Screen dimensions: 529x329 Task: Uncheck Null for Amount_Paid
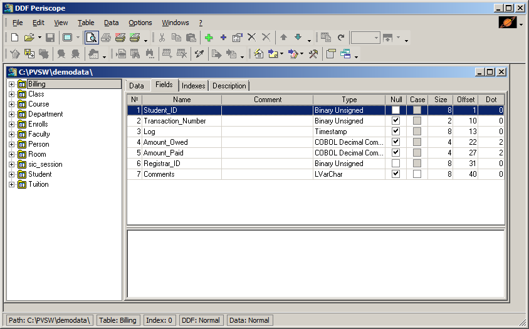tap(395, 152)
